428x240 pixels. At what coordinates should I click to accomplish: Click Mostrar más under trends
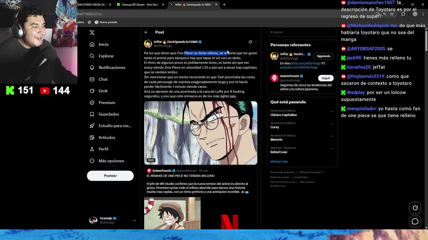tap(279, 162)
